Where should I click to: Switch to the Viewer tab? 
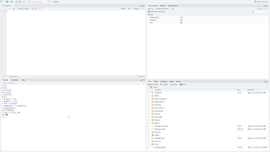click(x=178, y=81)
